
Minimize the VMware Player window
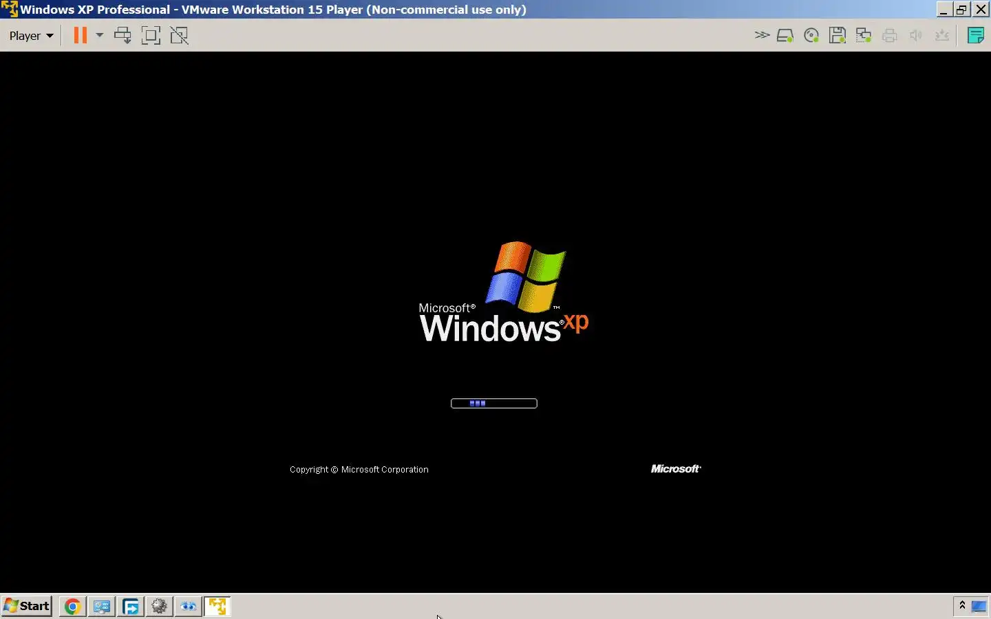pyautogui.click(x=944, y=10)
